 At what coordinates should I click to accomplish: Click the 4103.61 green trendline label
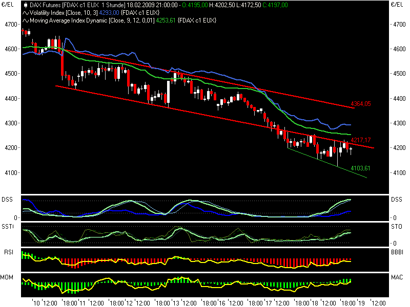pyautogui.click(x=360, y=168)
